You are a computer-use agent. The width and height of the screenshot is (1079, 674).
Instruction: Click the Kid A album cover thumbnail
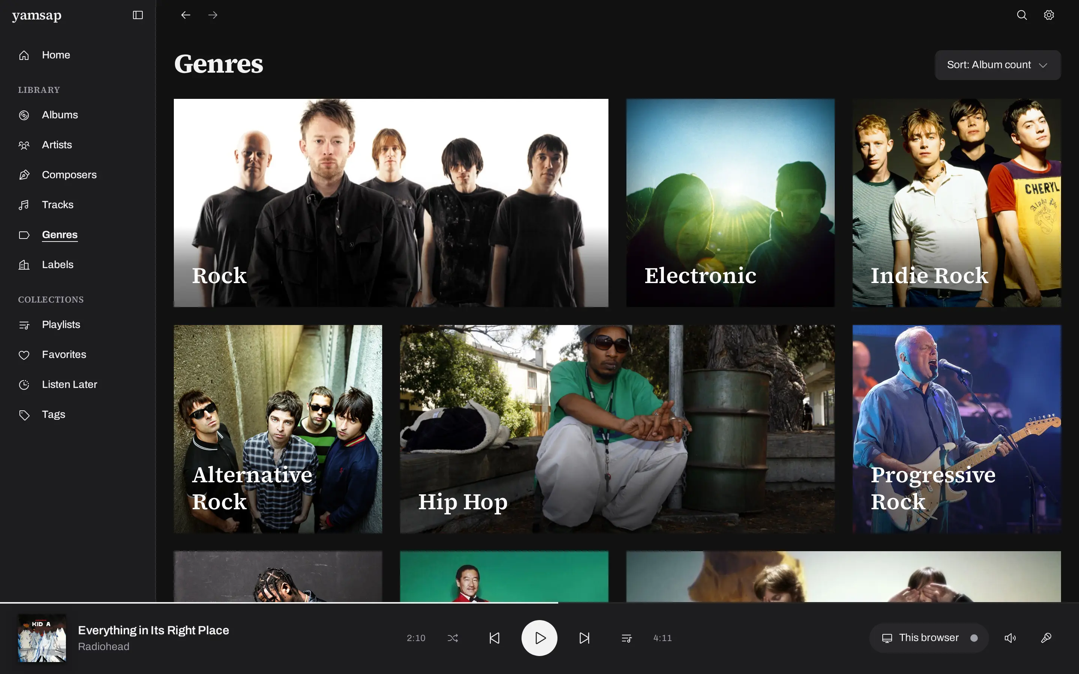tap(42, 638)
